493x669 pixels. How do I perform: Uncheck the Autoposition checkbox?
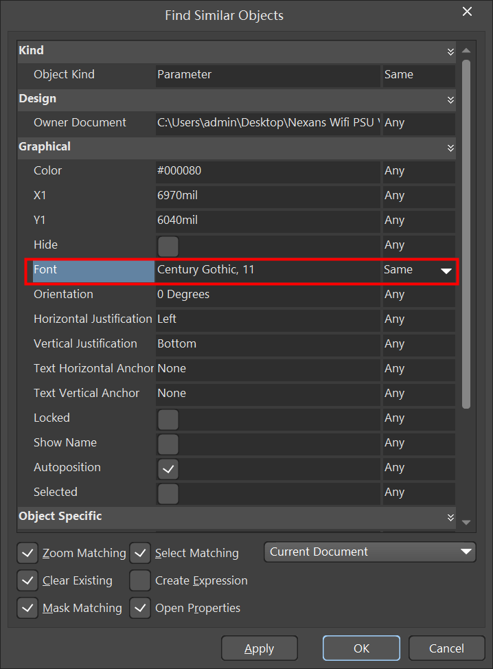tap(168, 468)
